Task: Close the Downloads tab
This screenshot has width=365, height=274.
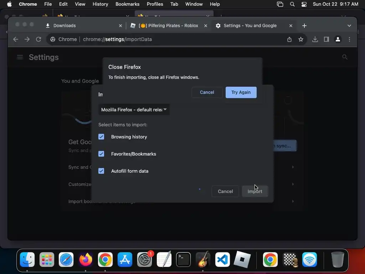Action: [x=120, y=26]
